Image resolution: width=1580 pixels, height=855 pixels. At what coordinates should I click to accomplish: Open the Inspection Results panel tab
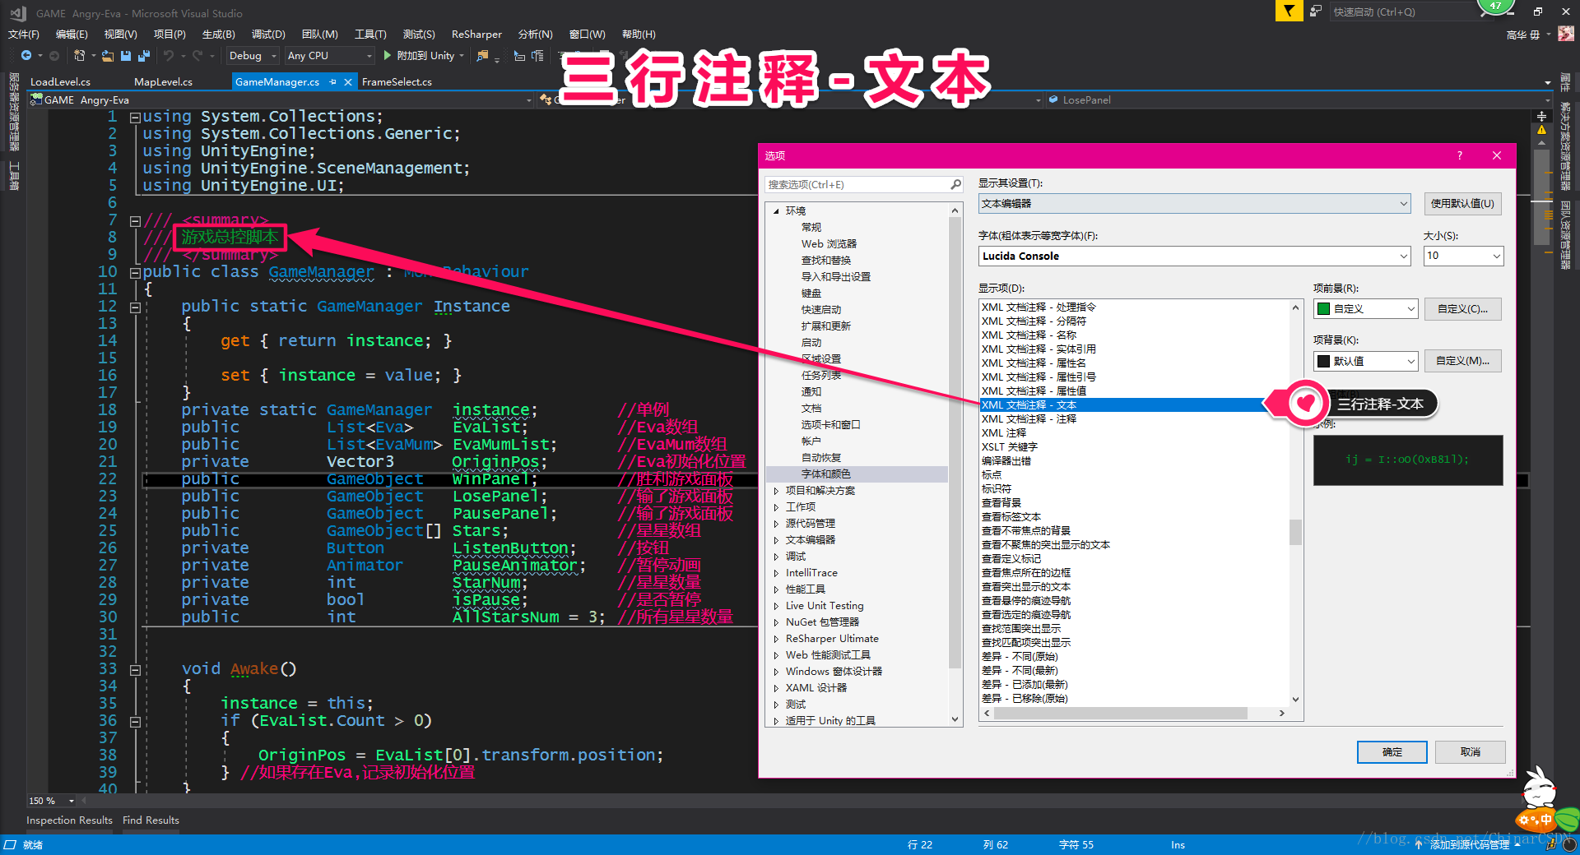click(69, 820)
